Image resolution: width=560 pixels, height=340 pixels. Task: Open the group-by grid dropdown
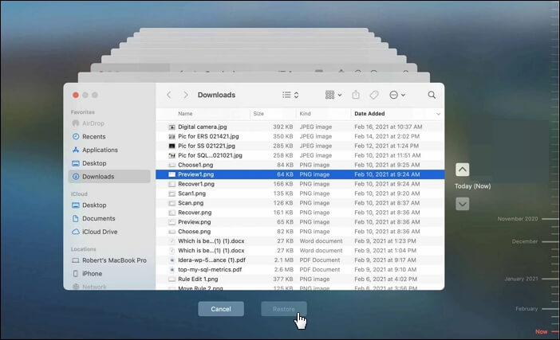click(333, 95)
